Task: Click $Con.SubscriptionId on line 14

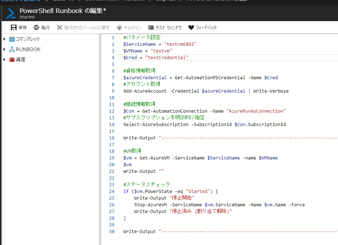Action: coord(260,124)
